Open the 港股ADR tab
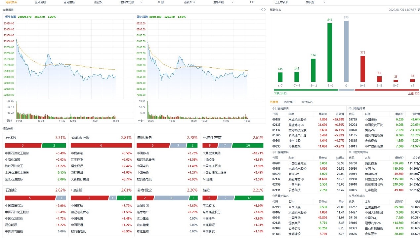Viewport: 420px width, 240px height. click(189, 2)
